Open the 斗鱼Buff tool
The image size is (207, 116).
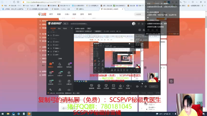[60, 74]
